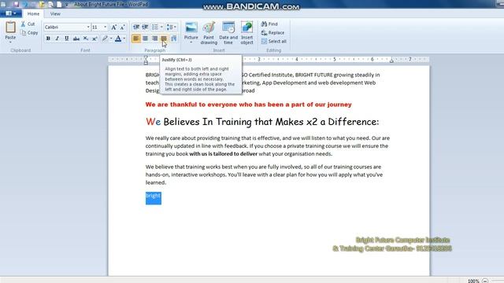Zoom out with the minus button

point(485,281)
